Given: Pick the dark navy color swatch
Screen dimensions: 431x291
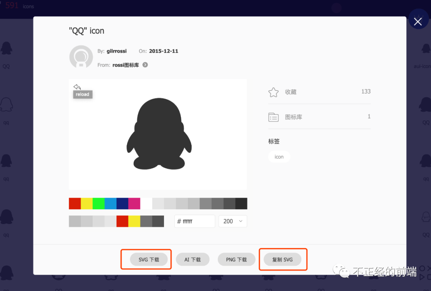Looking at the screenshot, I should [123, 203].
